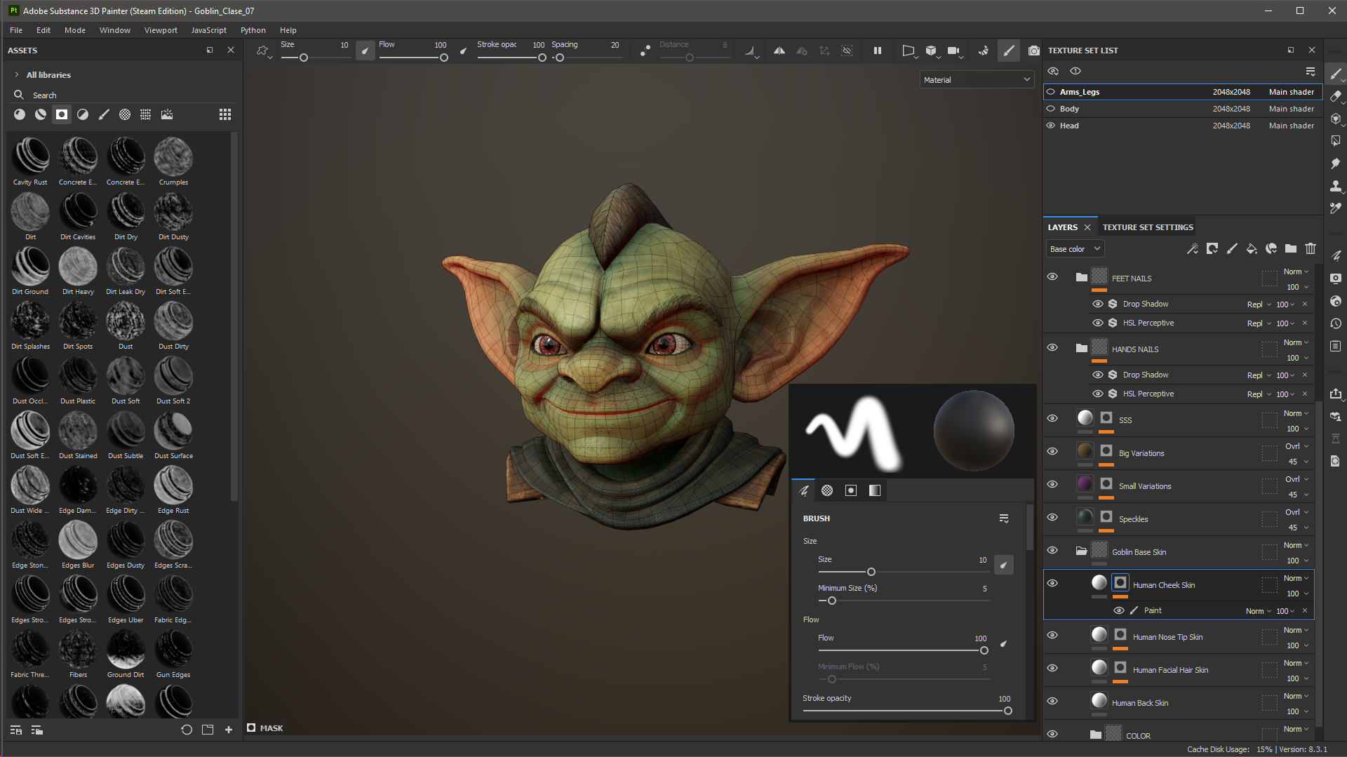Add a paint layer using brush icon

click(x=1231, y=249)
